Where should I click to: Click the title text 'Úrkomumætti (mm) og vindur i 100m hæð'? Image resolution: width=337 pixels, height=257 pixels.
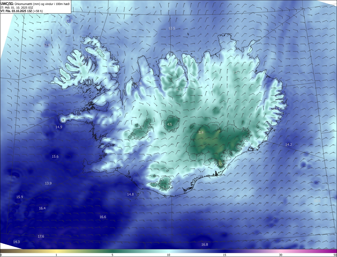coord(42,4)
